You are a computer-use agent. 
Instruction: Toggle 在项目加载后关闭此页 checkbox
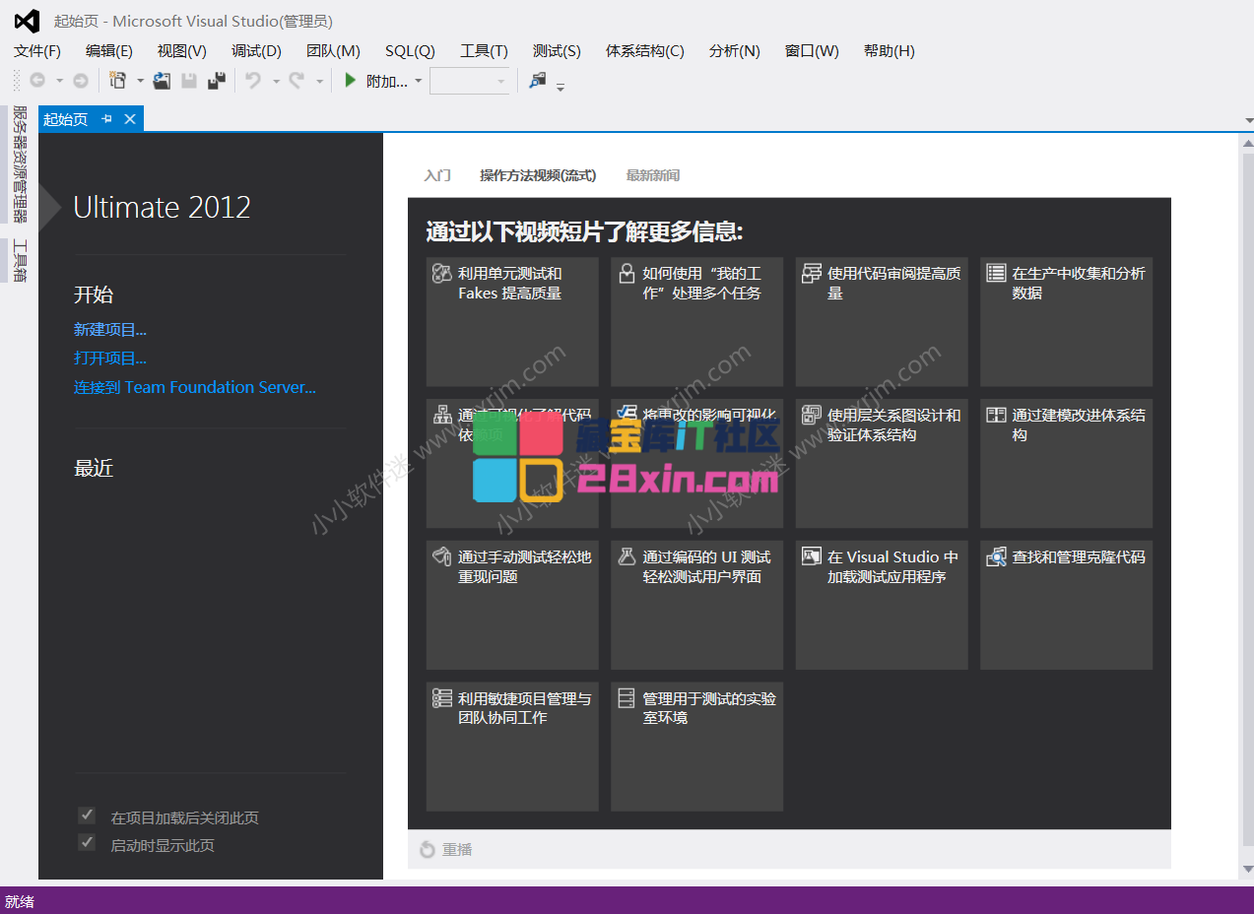tap(87, 816)
